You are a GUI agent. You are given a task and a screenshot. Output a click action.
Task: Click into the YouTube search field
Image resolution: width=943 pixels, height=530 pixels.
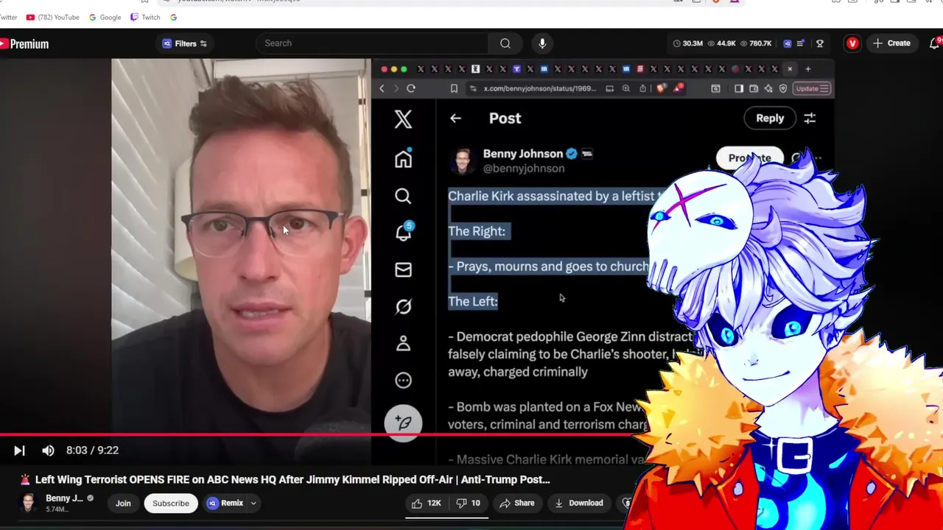click(x=372, y=43)
